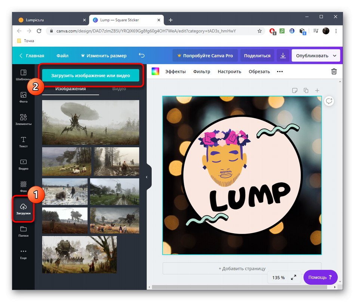Click the horizontal scrollbar under canvas
The image size is (355, 302).
click(239, 287)
